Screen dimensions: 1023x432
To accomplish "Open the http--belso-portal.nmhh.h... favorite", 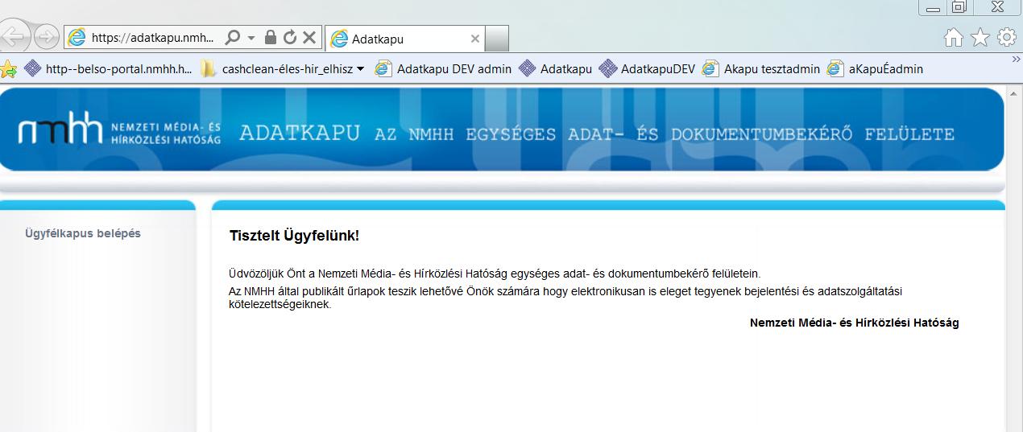I will coord(109,69).
